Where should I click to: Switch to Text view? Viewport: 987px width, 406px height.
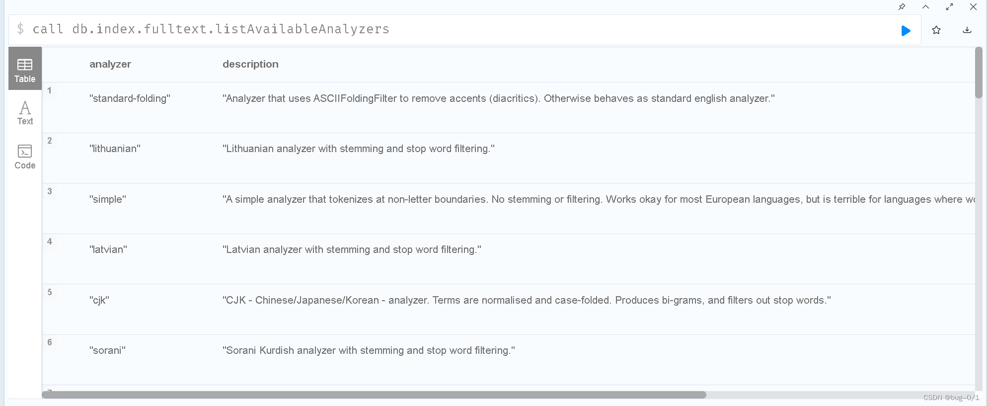tap(25, 113)
